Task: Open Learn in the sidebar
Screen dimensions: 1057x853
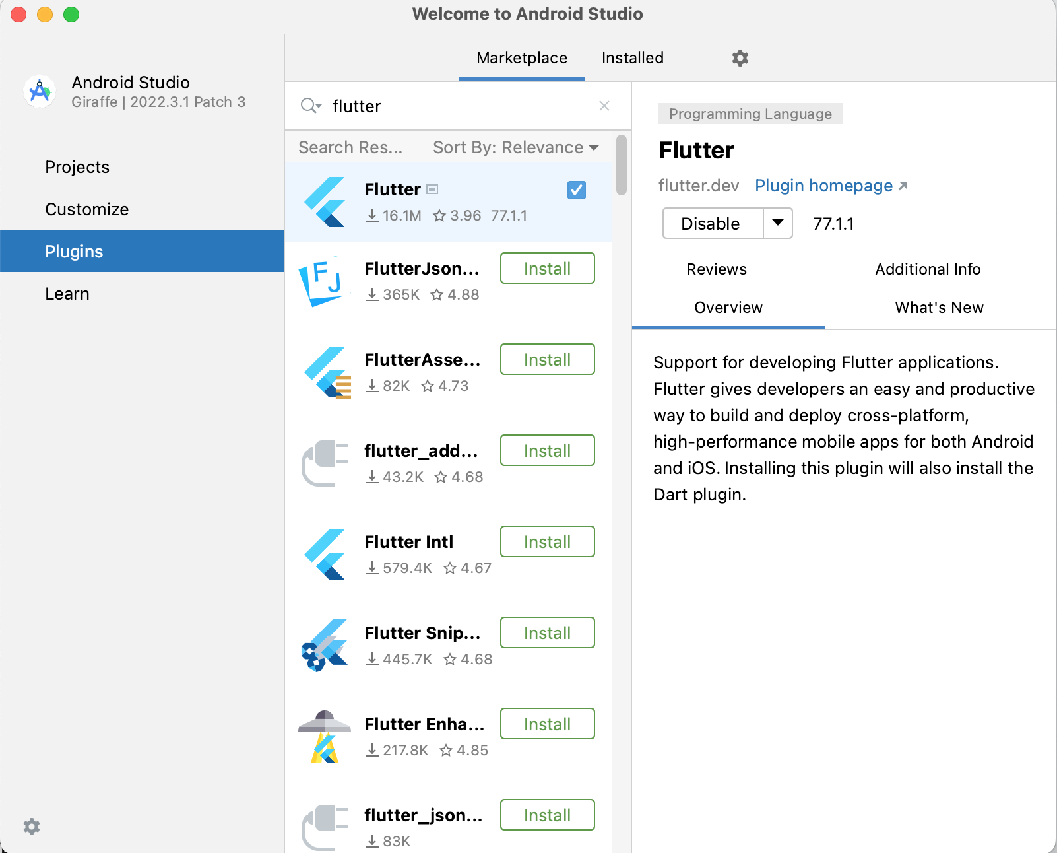Action: point(142,294)
